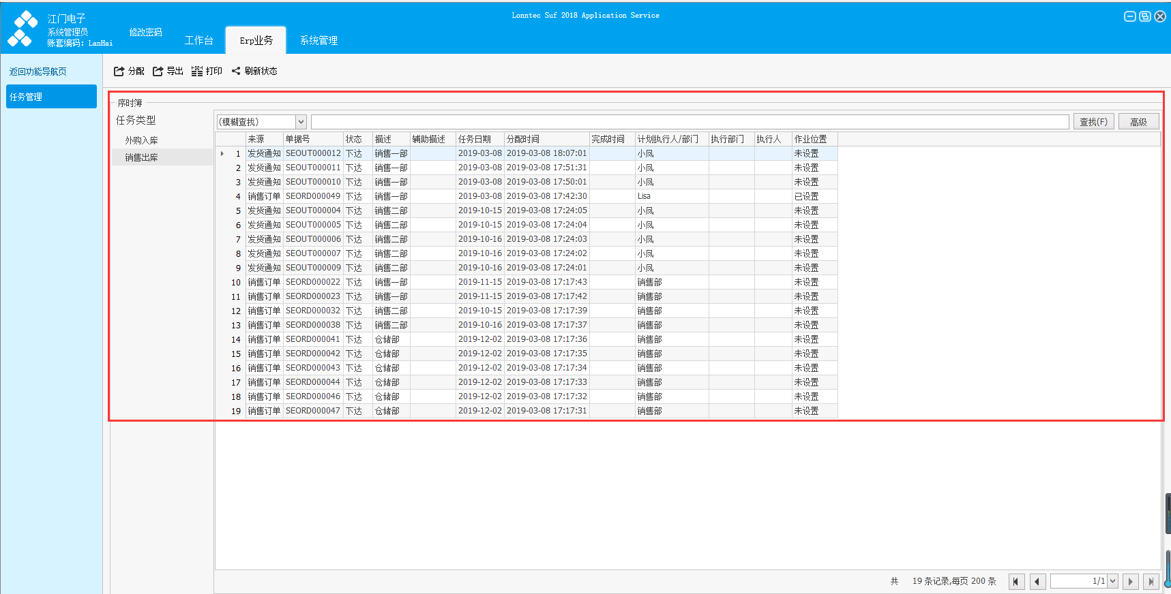Go to the next page of records
Image resolution: width=1171 pixels, height=594 pixels.
point(1130,582)
